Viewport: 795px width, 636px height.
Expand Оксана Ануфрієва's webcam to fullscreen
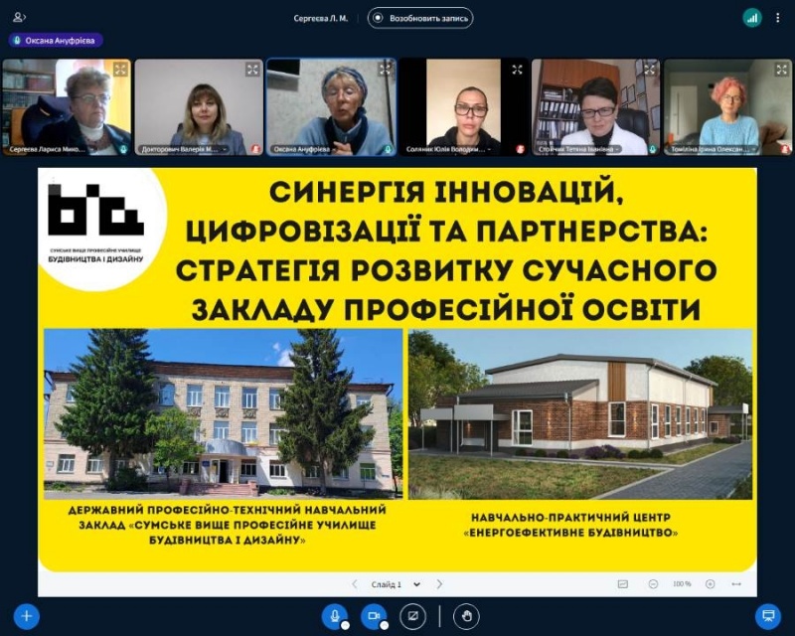tap(385, 70)
